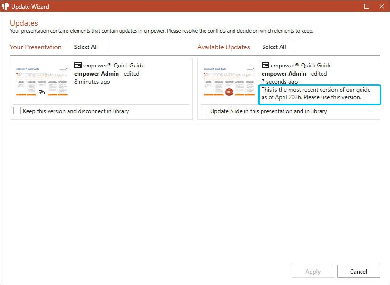Click the orange update badge on right thumbnail
This screenshot has height=285, width=390.
229,92
